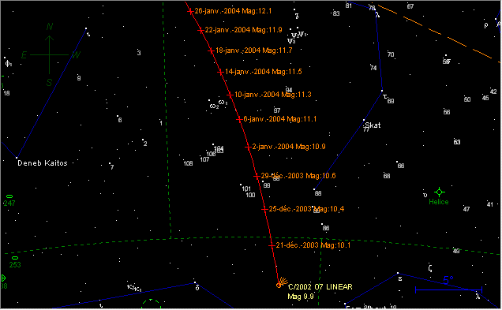
Task: Click the C/2002 O7 LINEAR label
Action: [x=320, y=287]
